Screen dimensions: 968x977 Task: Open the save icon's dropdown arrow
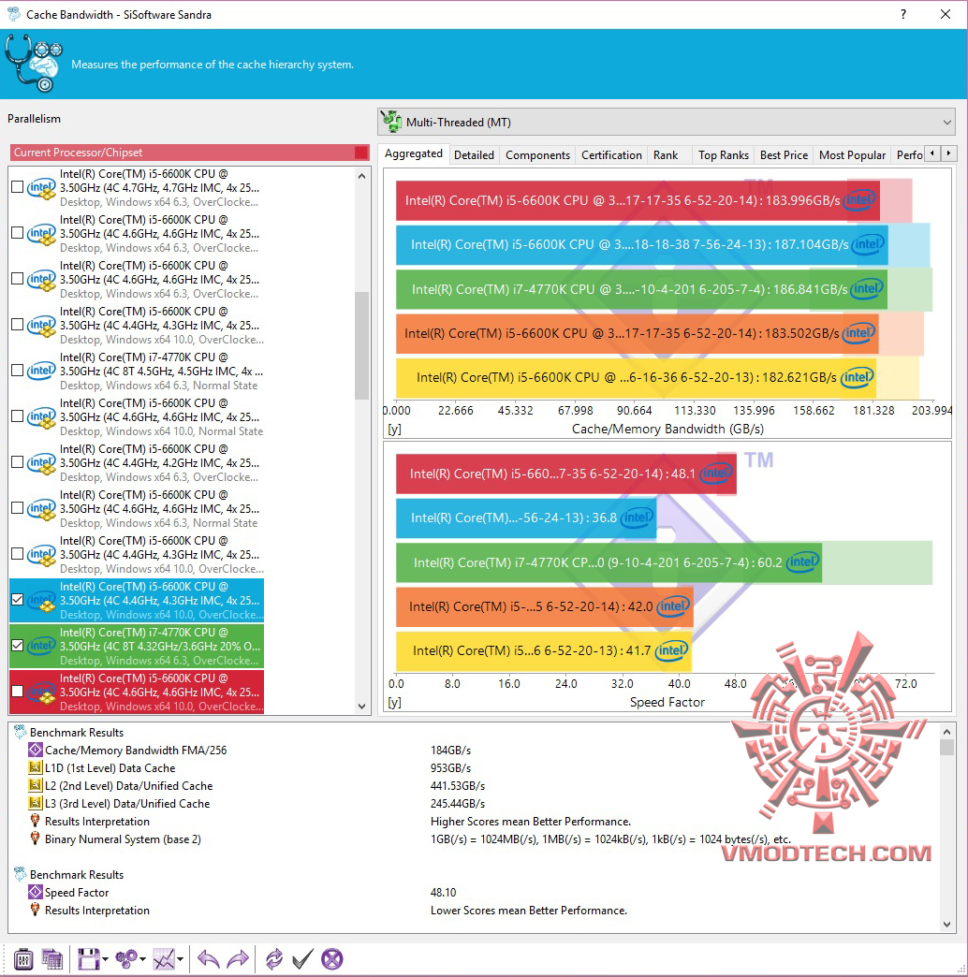[105, 959]
